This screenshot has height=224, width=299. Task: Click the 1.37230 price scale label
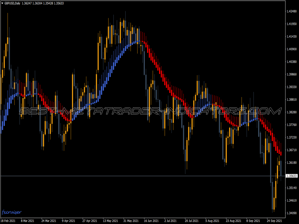pyautogui.click(x=292, y=137)
